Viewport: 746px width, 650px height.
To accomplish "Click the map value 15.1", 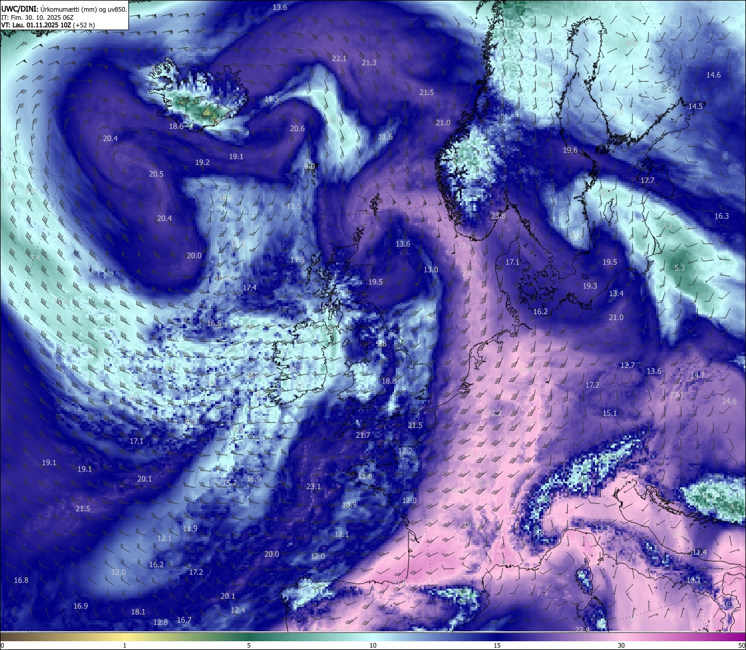I will click(x=610, y=413).
